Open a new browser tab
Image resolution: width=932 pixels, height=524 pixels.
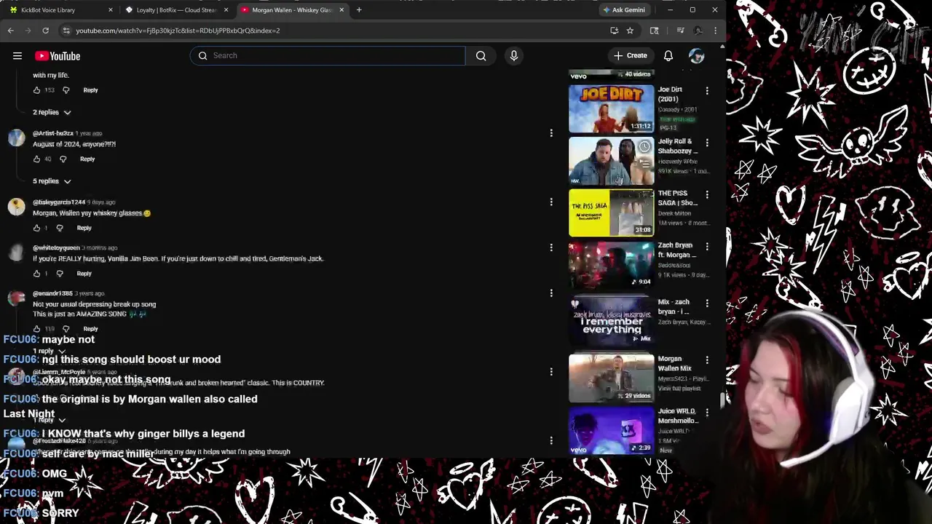(x=359, y=10)
